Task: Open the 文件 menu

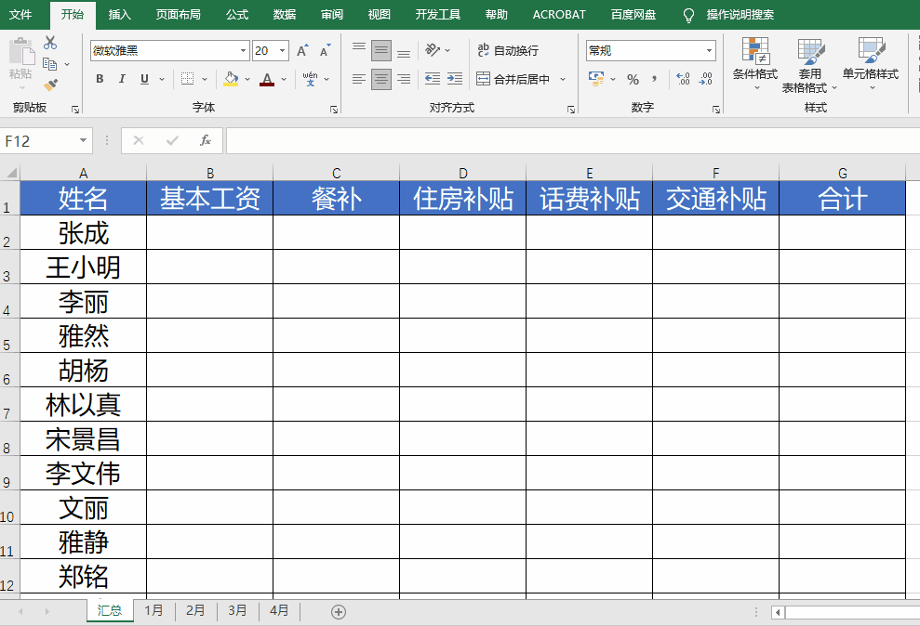Action: (x=20, y=15)
